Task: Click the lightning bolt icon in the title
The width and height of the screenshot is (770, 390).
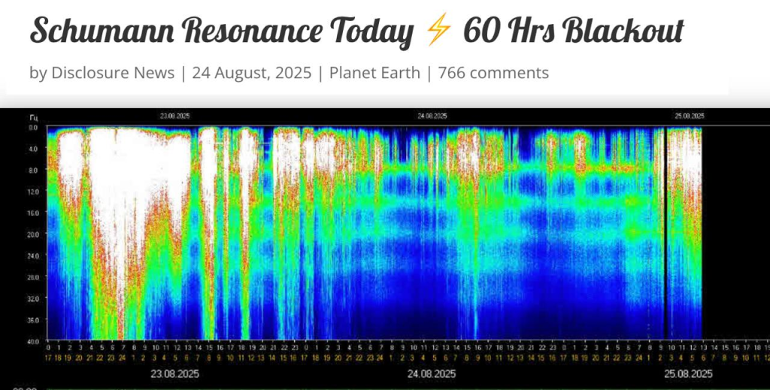Action: pos(438,32)
